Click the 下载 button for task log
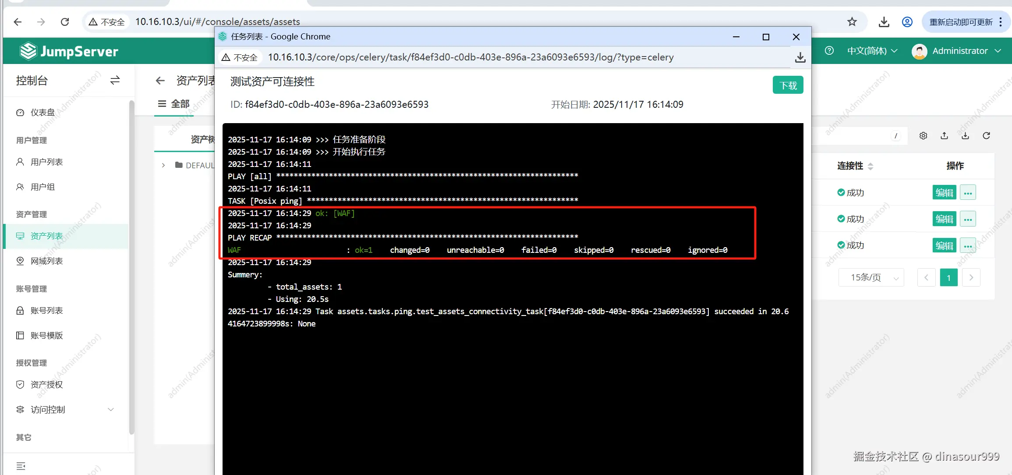 tap(788, 85)
